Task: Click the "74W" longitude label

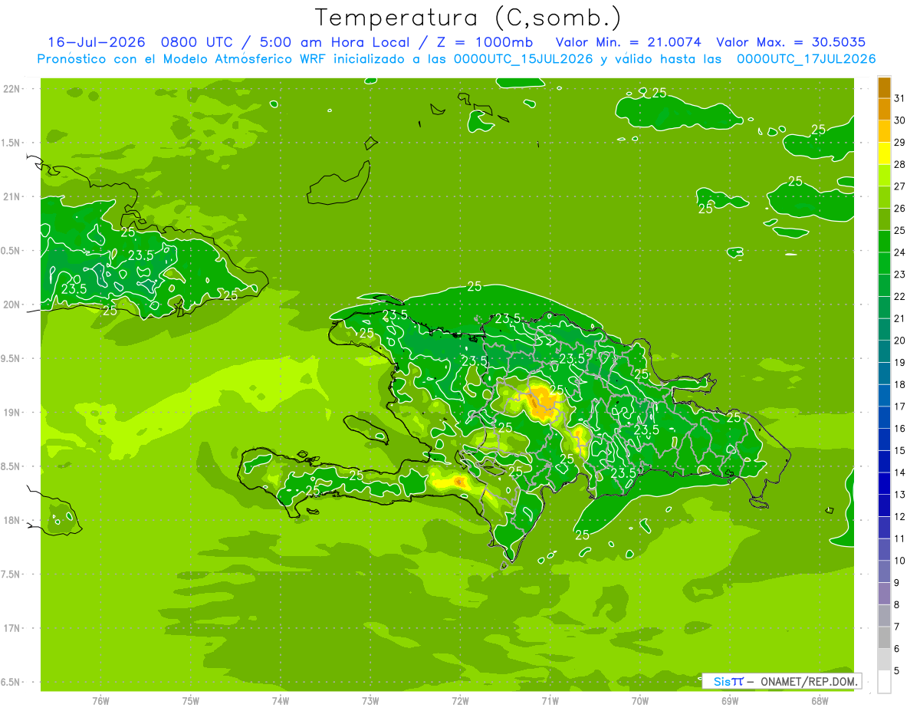Action: coord(281,700)
